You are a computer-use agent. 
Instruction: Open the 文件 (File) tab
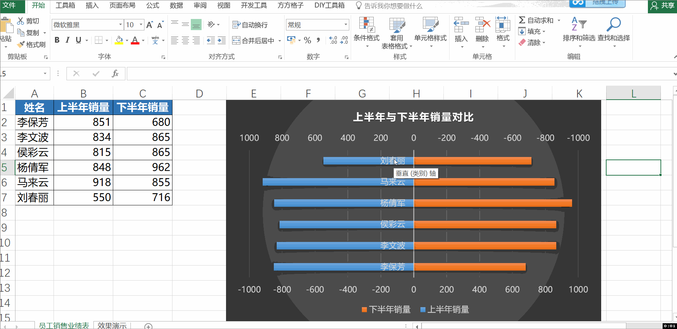[9, 5]
